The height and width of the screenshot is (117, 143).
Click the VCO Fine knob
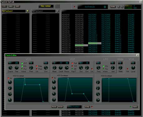pos(17,68)
